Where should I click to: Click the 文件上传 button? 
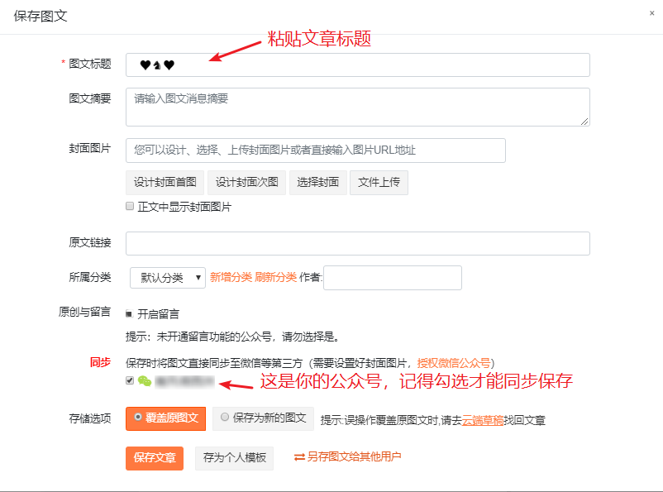379,183
